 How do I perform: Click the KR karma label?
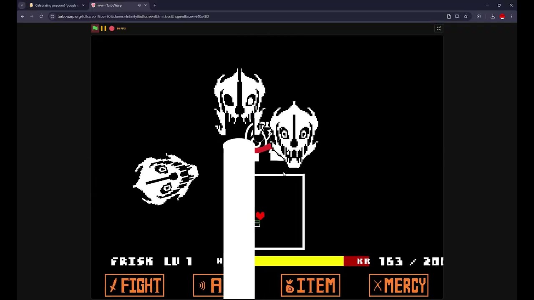click(363, 261)
